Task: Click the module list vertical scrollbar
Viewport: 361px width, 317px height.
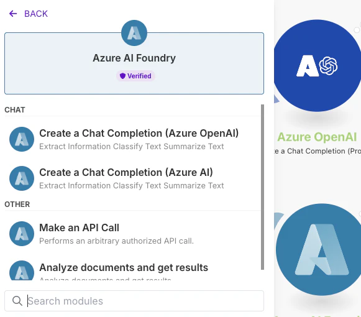Action: click(262, 187)
